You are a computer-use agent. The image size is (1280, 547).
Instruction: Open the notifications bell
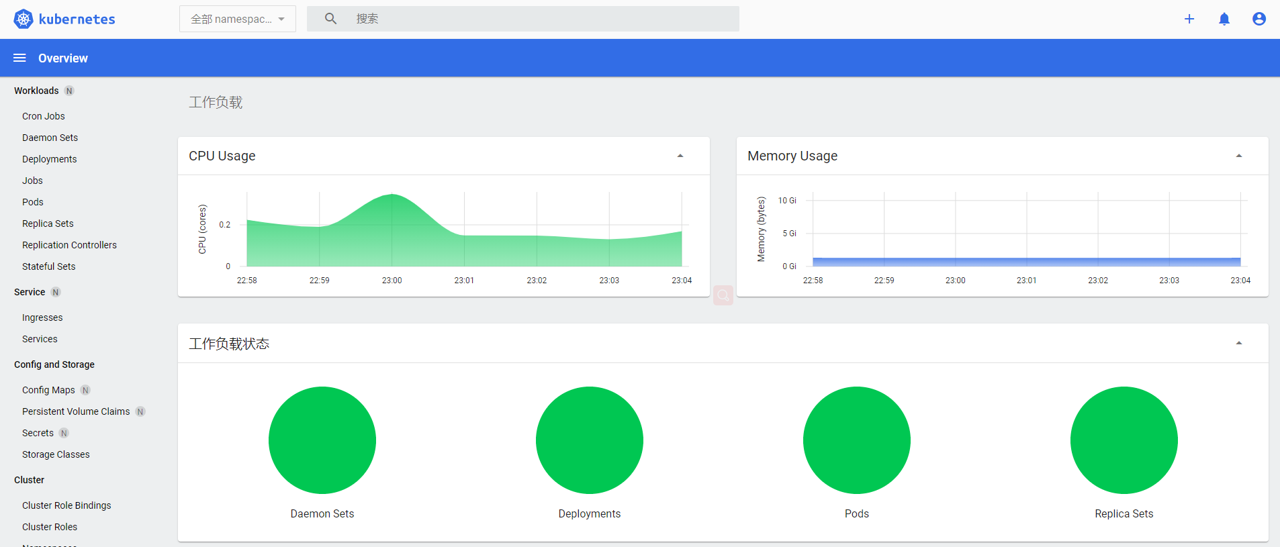(x=1224, y=19)
